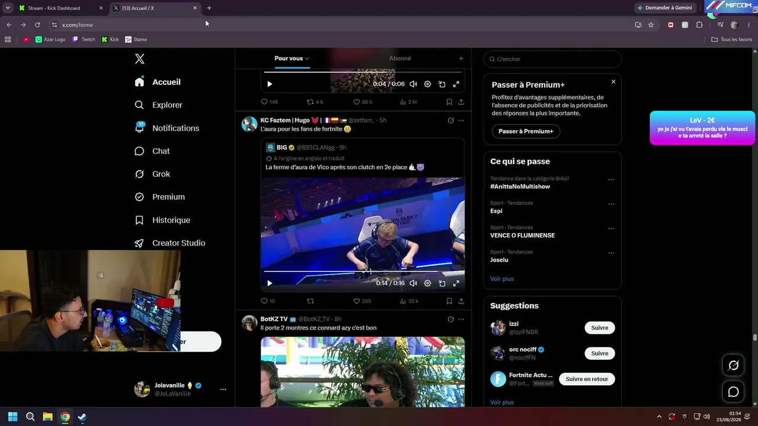Switch to Stream - Kick Dashboard tab
Viewport: 758px width, 426px height.
[59, 8]
